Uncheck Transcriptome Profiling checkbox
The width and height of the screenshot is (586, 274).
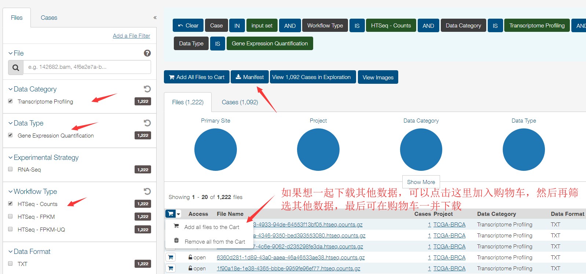(x=10, y=101)
